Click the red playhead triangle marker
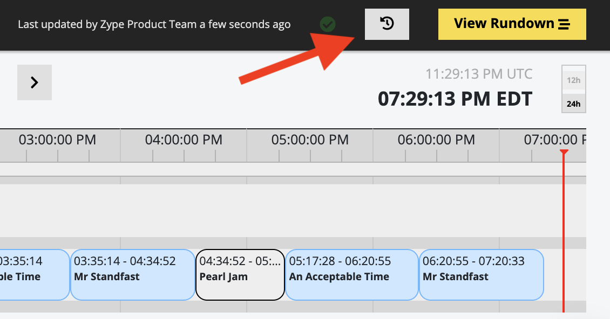610x319 pixels. 564,152
